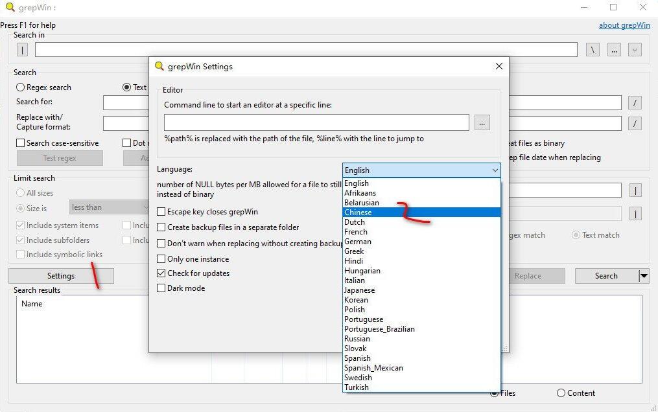658x412 pixels.
Task: Open folder browse button in Search in row
Action: pos(614,50)
